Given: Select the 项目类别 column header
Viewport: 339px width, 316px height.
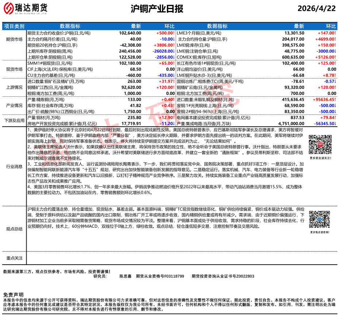Looking at the screenshot, I should [14, 26].
